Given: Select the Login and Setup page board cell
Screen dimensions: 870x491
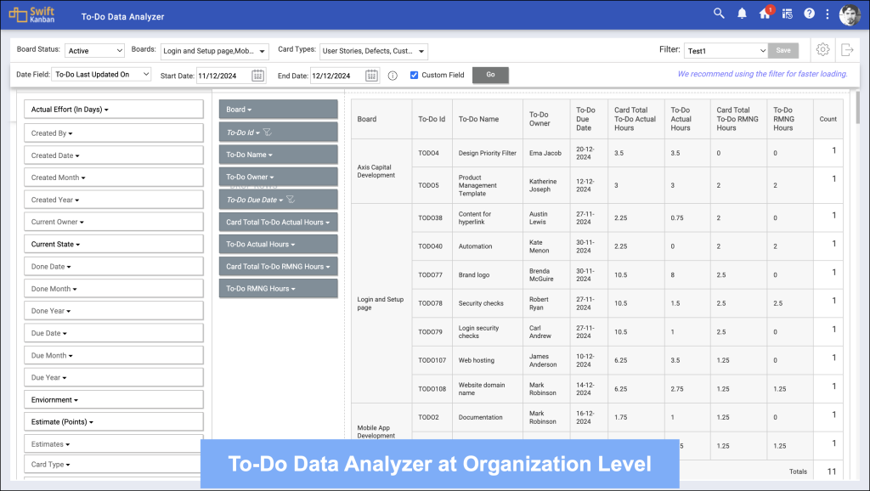Looking at the screenshot, I should coord(381,303).
